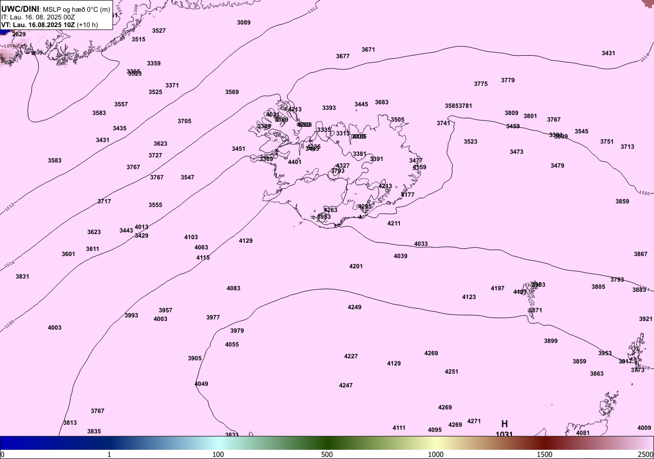The height and width of the screenshot is (459, 654).
Task: Click the 4033 height label
Action: coord(421,244)
